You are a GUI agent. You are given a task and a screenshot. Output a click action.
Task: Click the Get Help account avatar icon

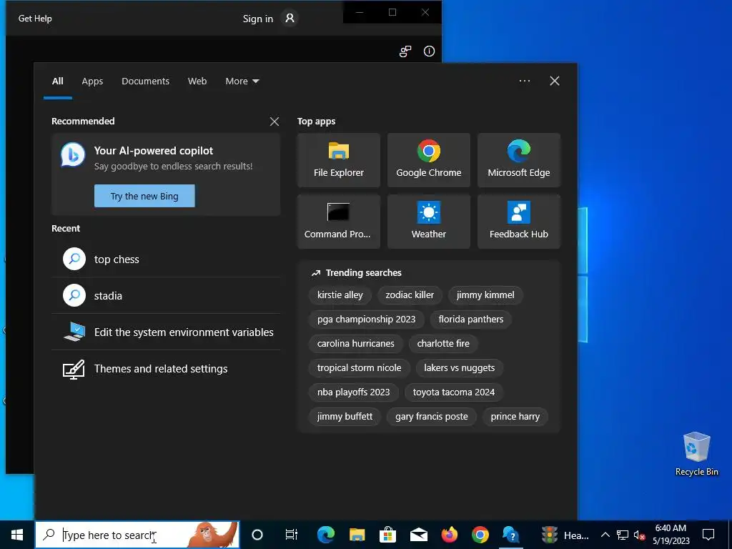[x=290, y=18]
